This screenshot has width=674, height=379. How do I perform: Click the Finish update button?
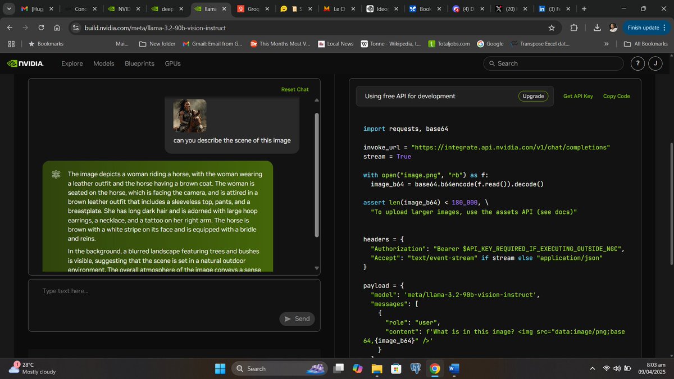646,28
